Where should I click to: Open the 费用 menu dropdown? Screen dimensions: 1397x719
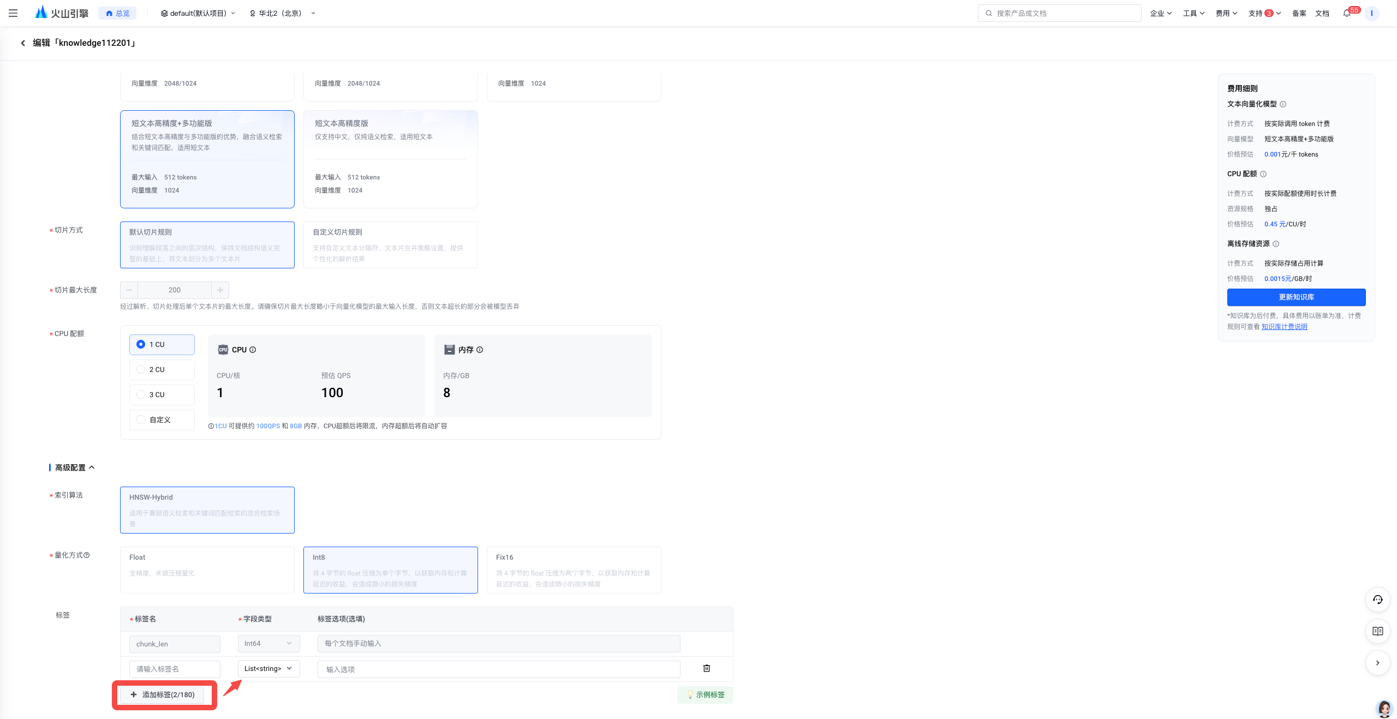1226,13
